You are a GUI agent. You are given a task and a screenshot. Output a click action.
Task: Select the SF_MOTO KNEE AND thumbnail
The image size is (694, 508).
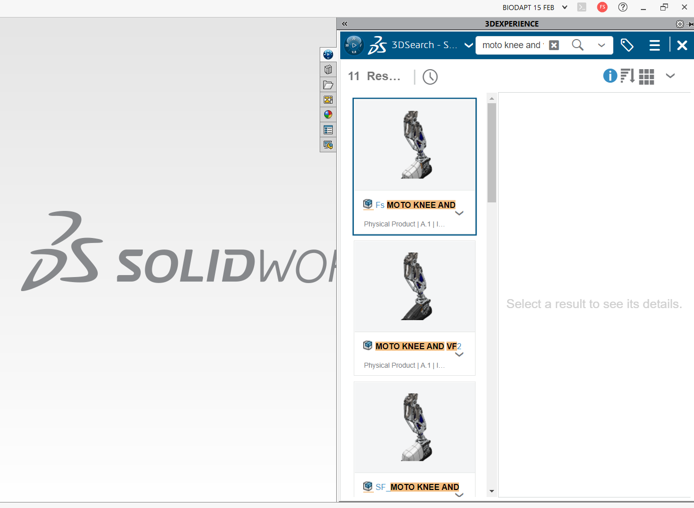click(414, 427)
